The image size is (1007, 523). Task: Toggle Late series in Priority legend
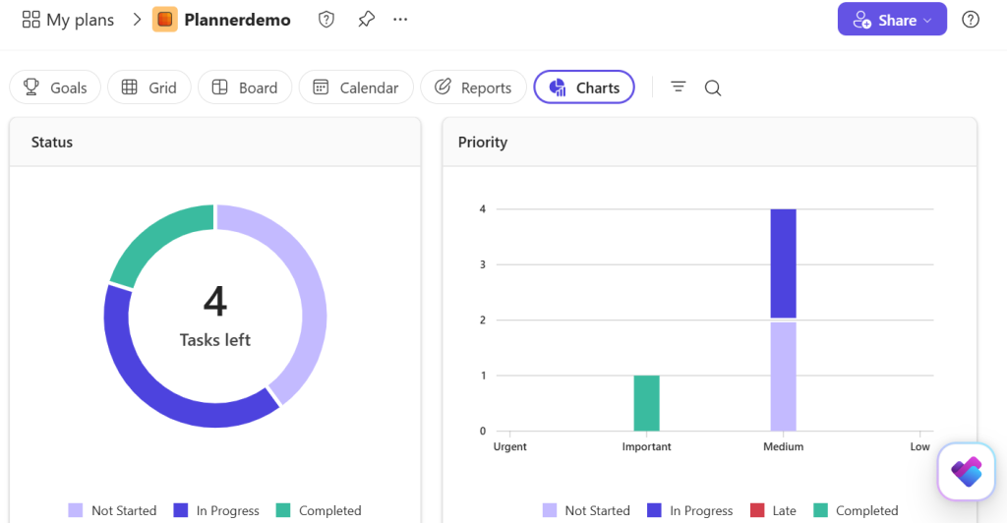pyautogui.click(x=773, y=510)
